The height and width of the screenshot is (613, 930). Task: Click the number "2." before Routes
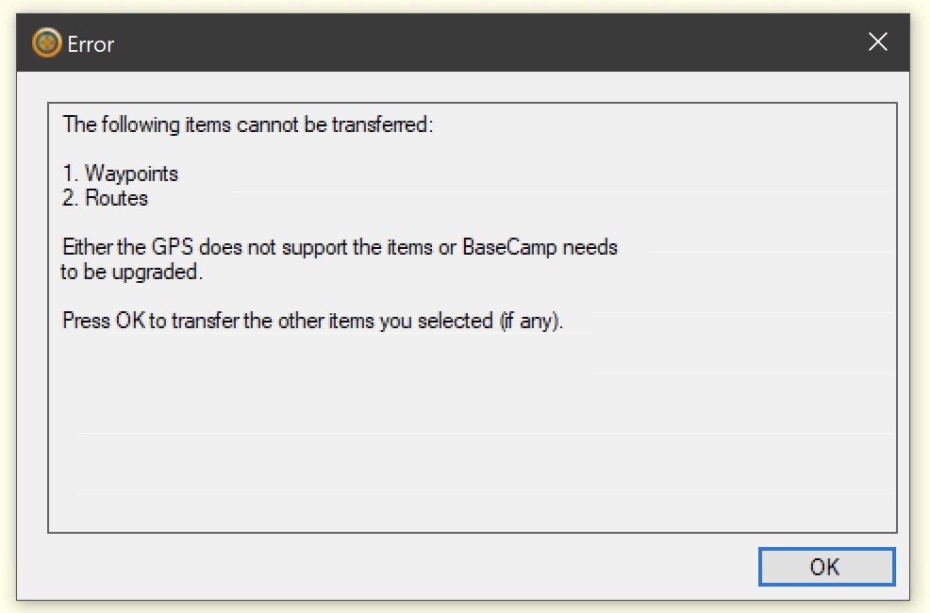pos(71,198)
